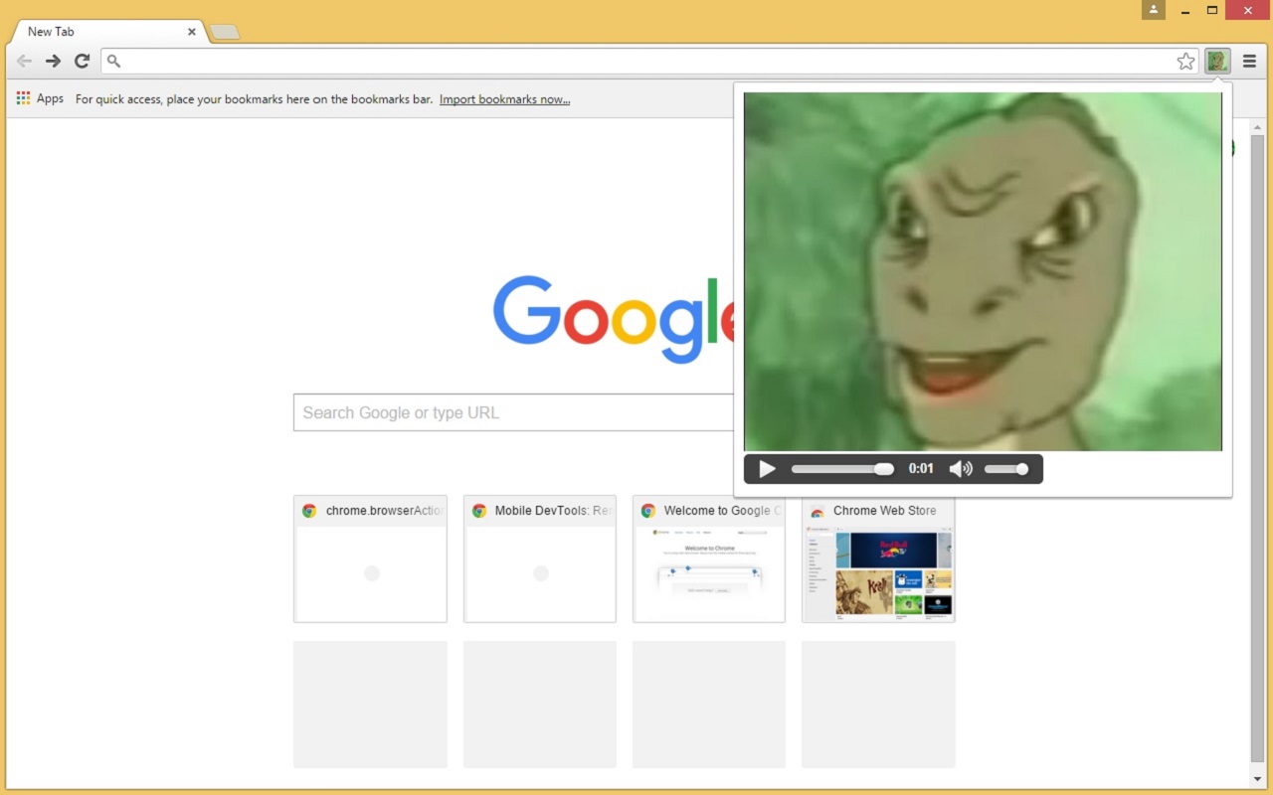The height and width of the screenshot is (795, 1273).
Task: Click the video seek progress slider
Action: click(x=842, y=469)
